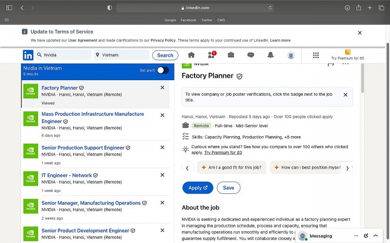This screenshot has width=390, height=243.
Task: Dismiss the Factory Planner job listing
Action: (x=162, y=87)
